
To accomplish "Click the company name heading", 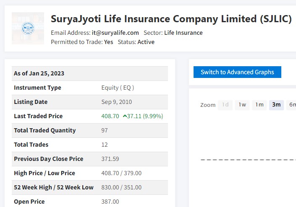I will (x=171, y=19).
